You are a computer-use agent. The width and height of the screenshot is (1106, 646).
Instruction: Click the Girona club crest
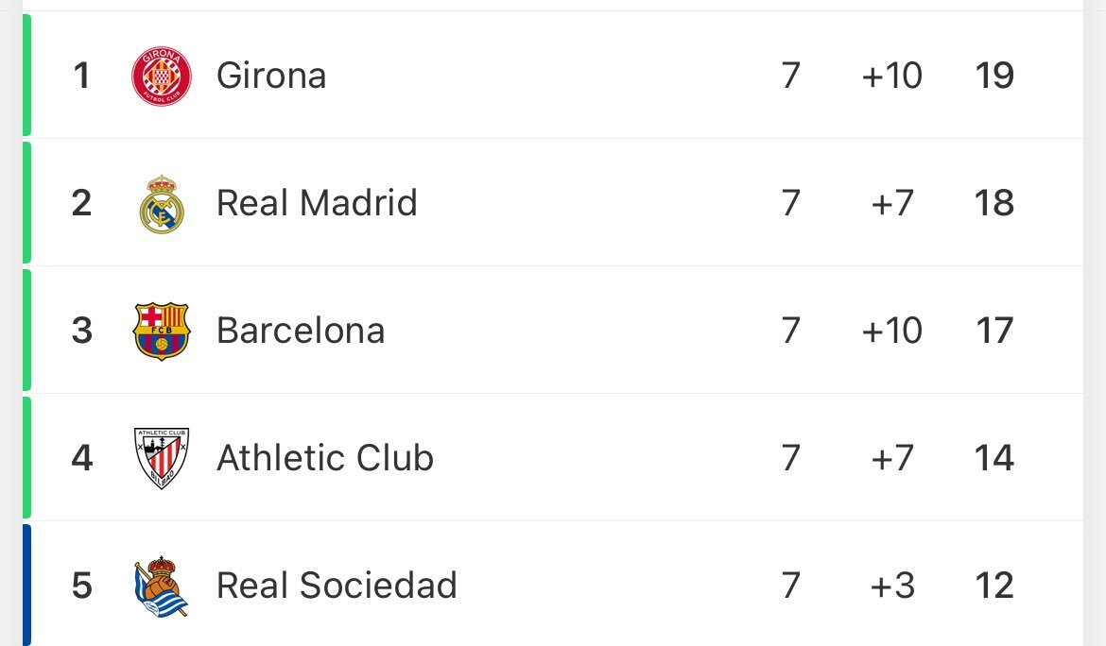pos(162,76)
